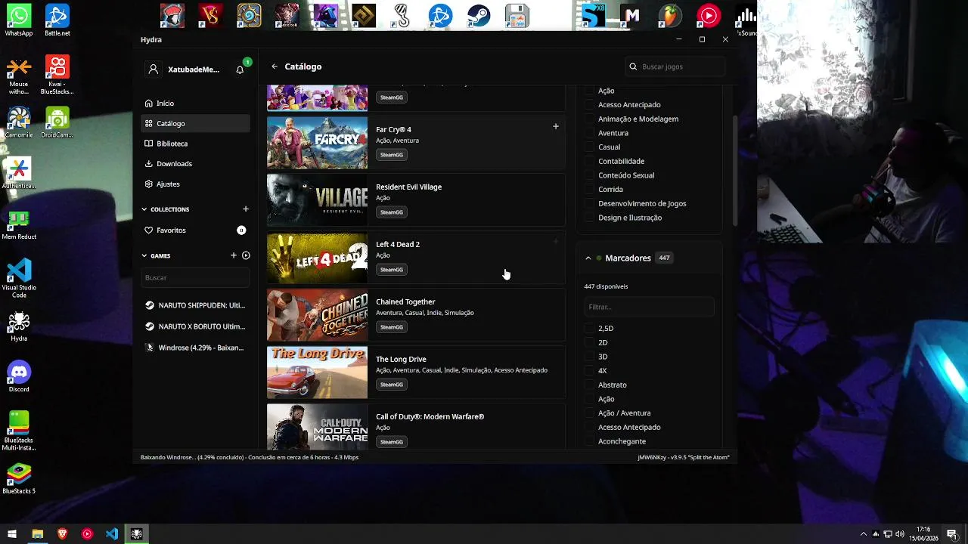Image resolution: width=968 pixels, height=544 pixels.
Task: Open Steam desktop shortcut
Action: point(478,15)
